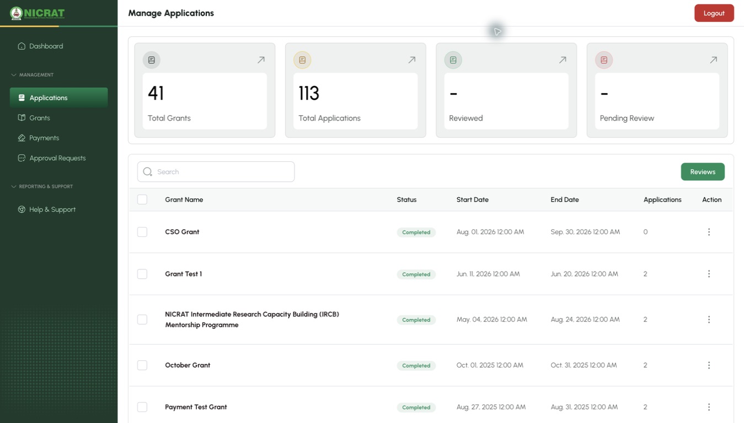Click the Manage Applications page title

pos(171,13)
